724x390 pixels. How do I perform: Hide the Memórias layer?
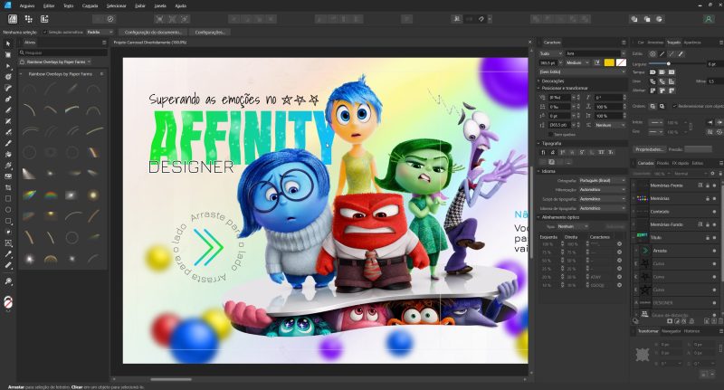coord(714,198)
